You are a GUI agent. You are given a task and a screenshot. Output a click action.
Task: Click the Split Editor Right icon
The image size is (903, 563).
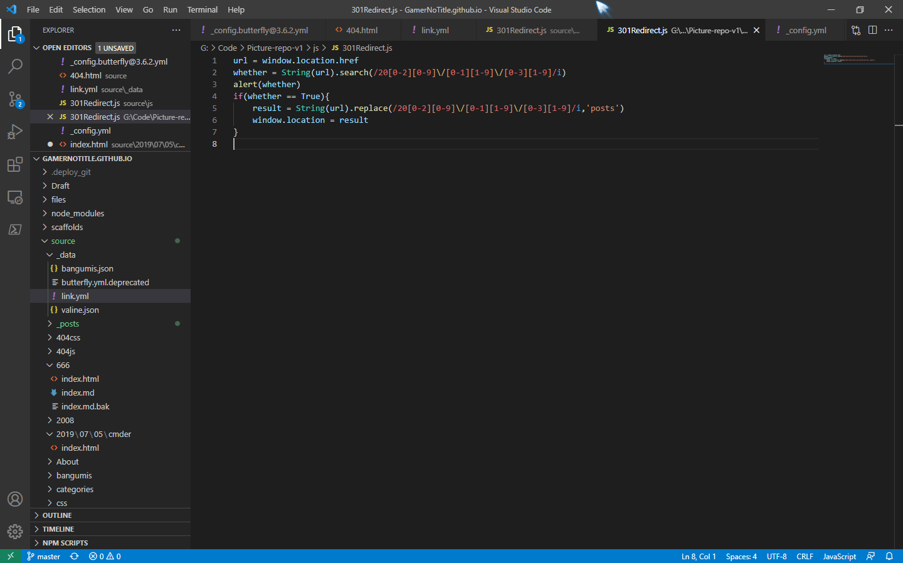(x=872, y=30)
